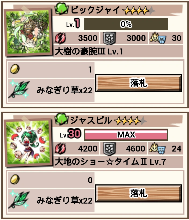Click the 落札 button for ジャスピル
Image resolution: width=189 pixels, height=220 pixels.
[x=139, y=193]
